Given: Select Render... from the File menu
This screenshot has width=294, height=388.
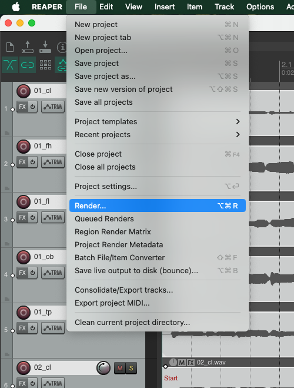Looking at the screenshot, I should click(158, 205).
